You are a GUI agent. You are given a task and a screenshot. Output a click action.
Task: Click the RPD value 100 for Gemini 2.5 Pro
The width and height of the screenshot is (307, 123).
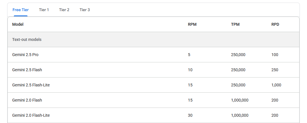[275, 55]
